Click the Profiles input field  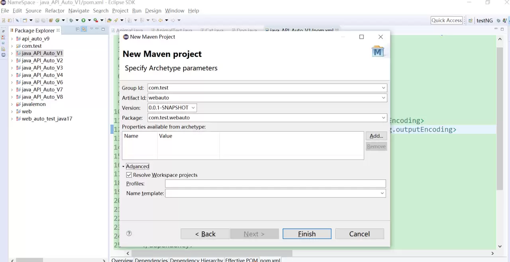(x=275, y=184)
